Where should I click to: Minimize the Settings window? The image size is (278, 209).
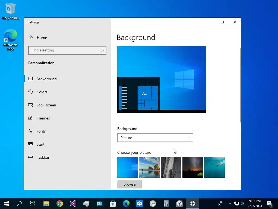[x=210, y=22]
